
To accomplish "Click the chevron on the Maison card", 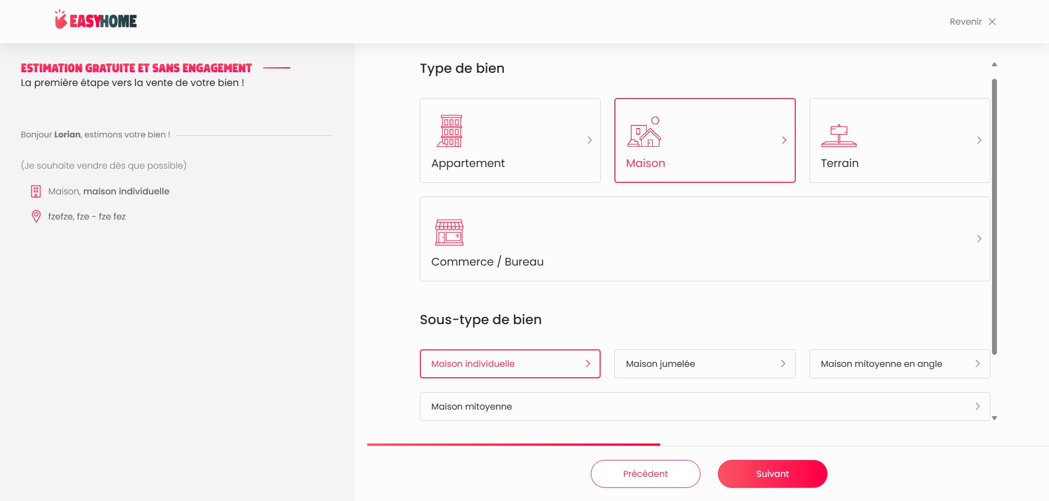I will [x=784, y=140].
